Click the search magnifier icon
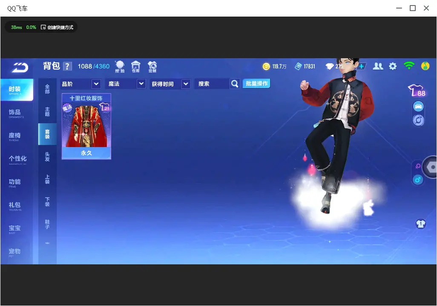The image size is (437, 306). pyautogui.click(x=235, y=84)
